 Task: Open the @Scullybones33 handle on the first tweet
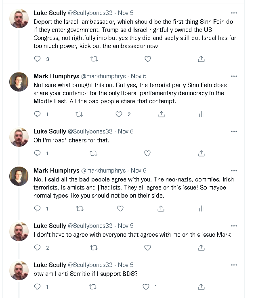coord(90,13)
